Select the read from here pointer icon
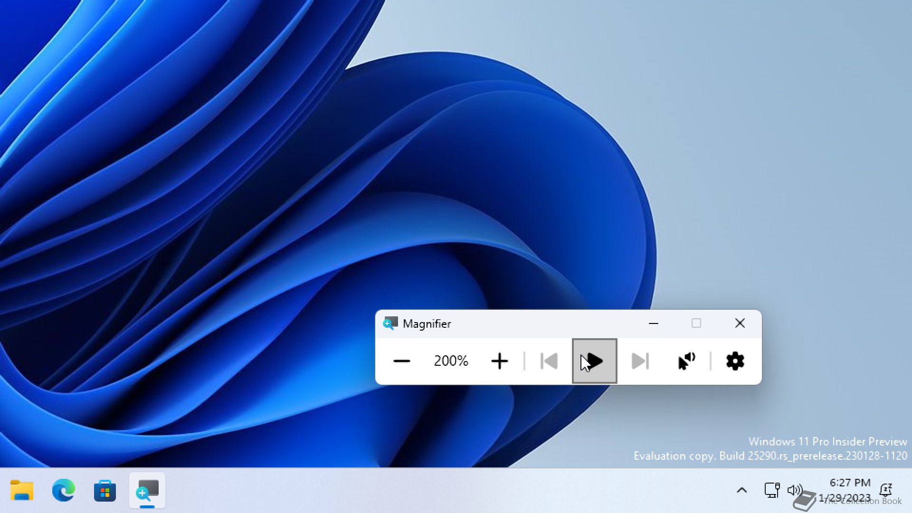 pyautogui.click(x=686, y=361)
